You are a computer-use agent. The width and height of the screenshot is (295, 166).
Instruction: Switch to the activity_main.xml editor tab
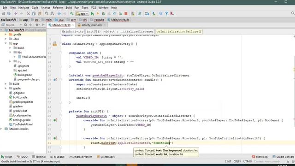tap(92, 25)
